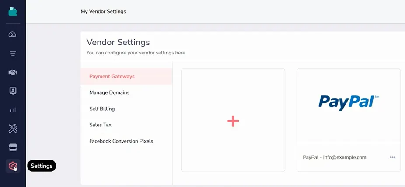
Task: Click the Settings tooltip label
Action: point(42,166)
